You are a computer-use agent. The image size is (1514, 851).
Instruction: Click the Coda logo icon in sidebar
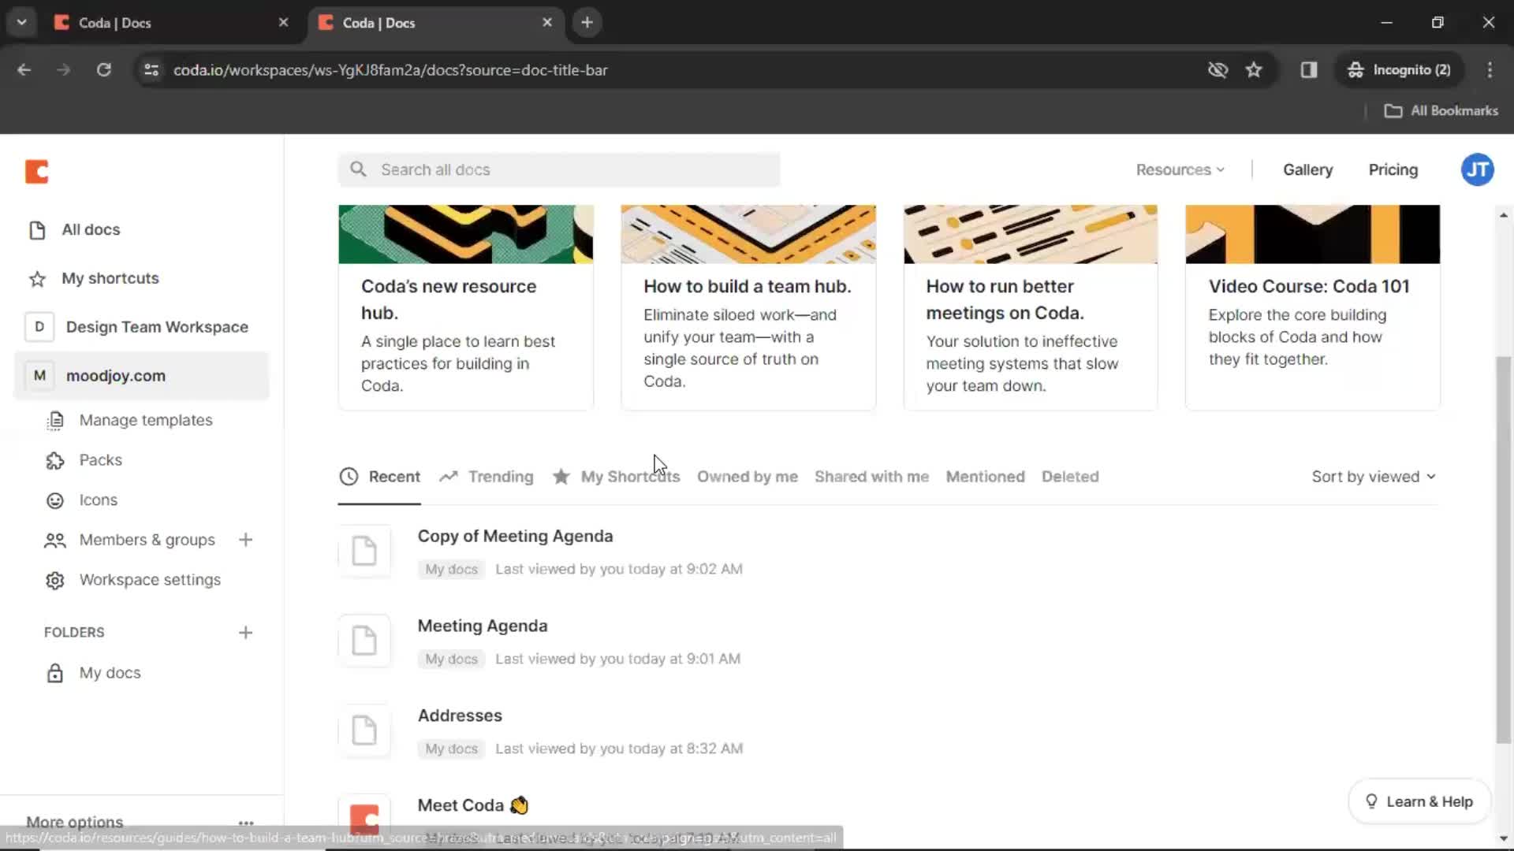(36, 172)
